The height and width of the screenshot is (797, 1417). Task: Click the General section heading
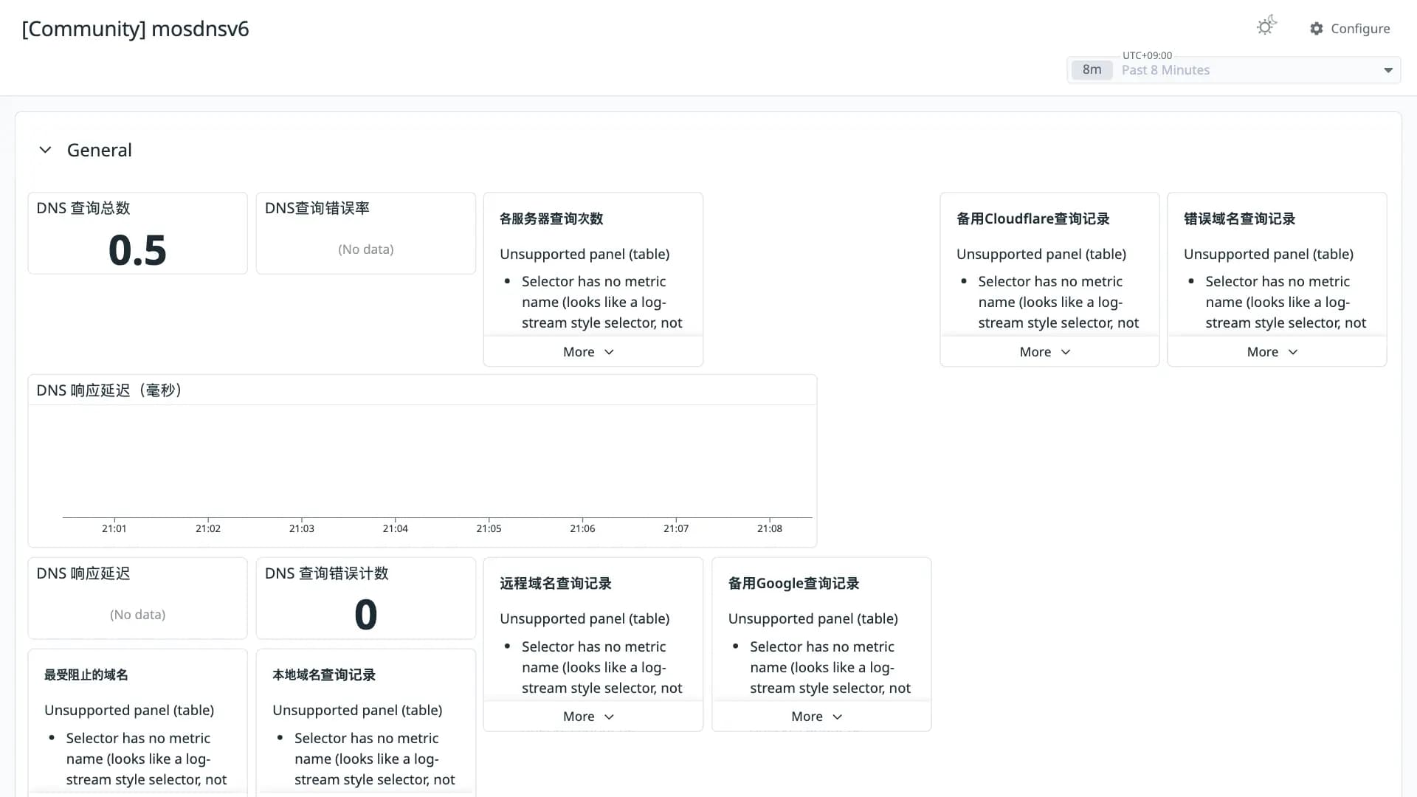(100, 150)
